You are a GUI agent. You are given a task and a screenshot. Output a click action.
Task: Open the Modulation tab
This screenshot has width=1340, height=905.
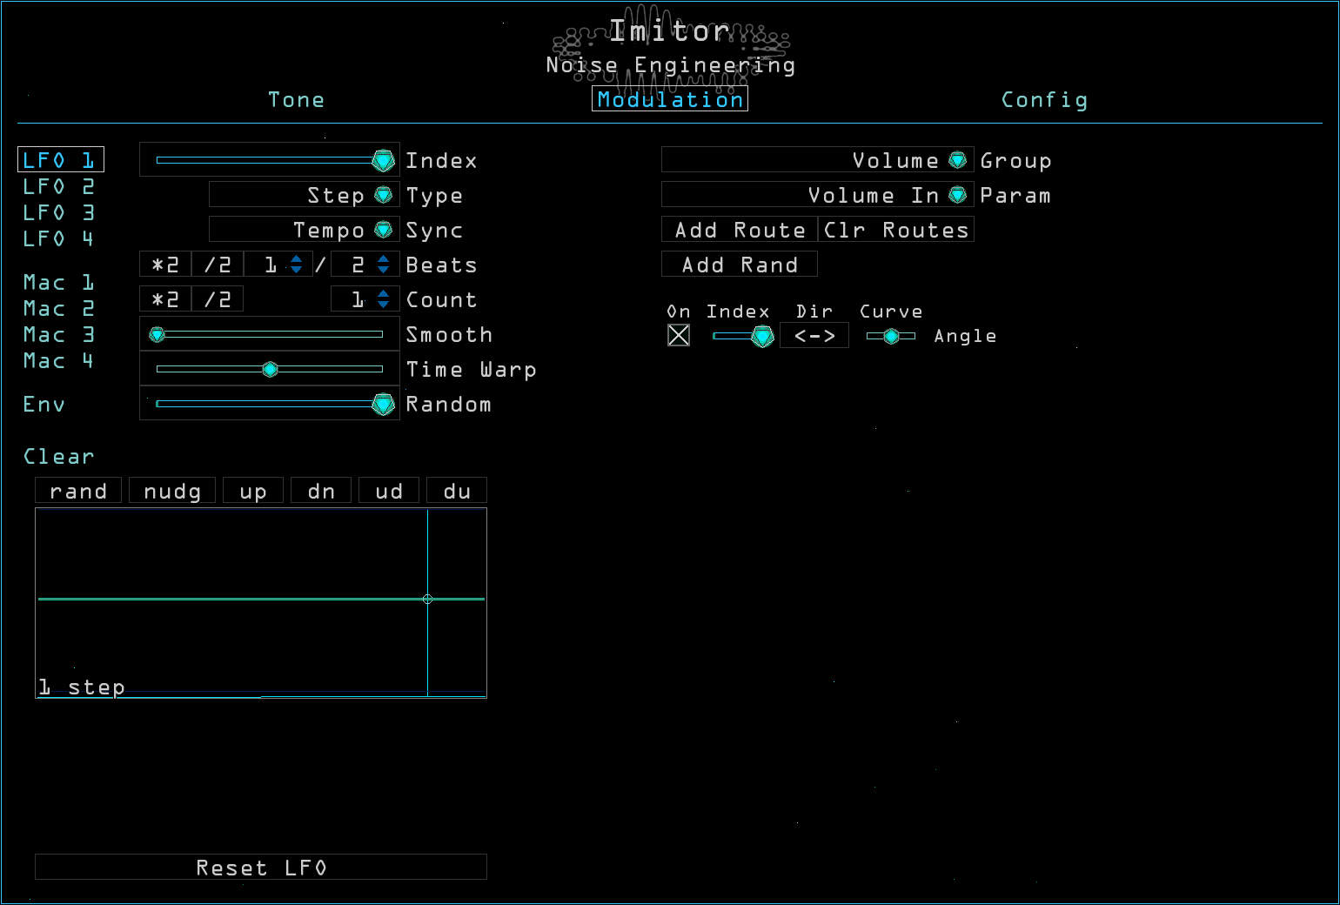click(670, 99)
